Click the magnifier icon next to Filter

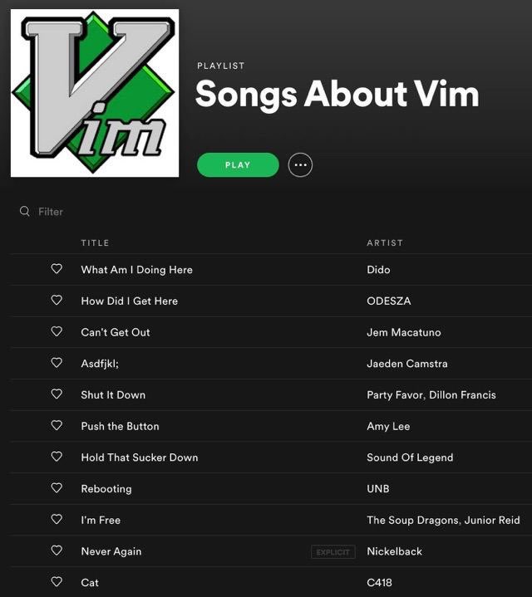tap(25, 211)
